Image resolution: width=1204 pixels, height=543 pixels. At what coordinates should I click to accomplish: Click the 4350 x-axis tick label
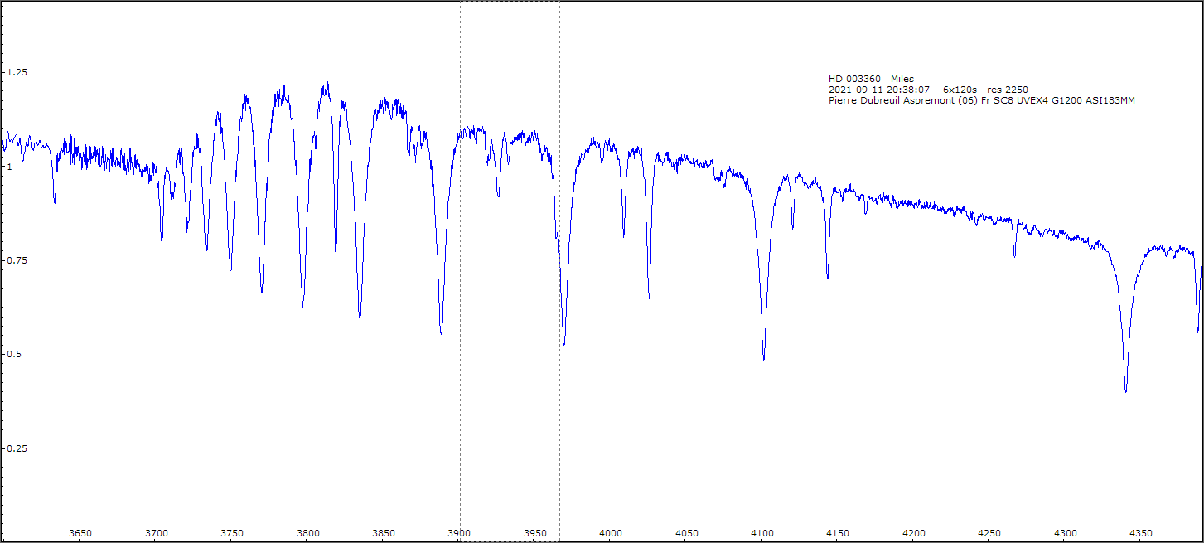click(1141, 532)
